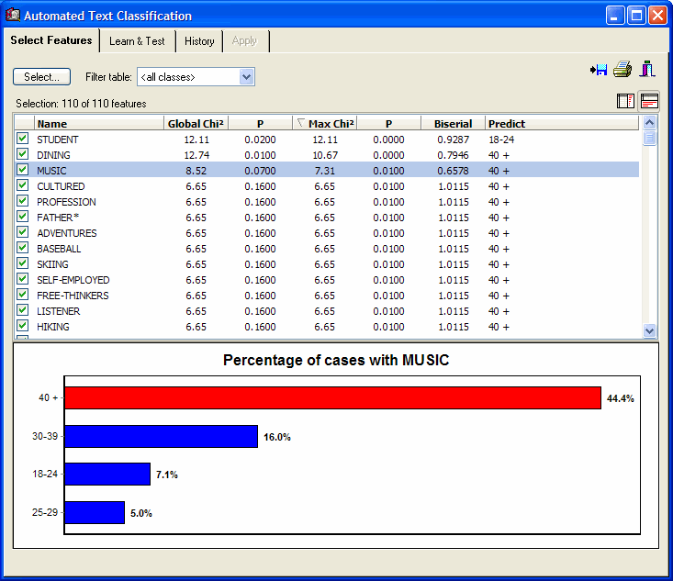Click the printer icon
Screen dimensions: 673x581
click(623, 70)
